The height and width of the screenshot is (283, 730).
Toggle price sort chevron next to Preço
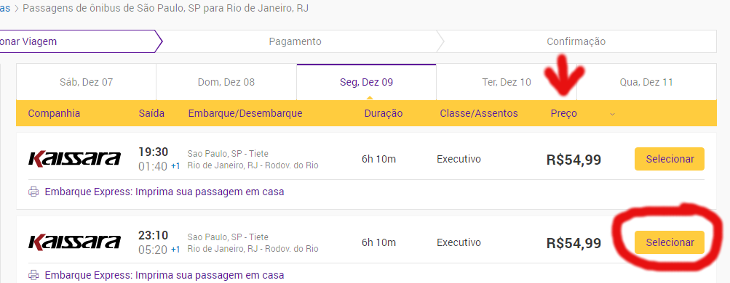[x=612, y=114]
